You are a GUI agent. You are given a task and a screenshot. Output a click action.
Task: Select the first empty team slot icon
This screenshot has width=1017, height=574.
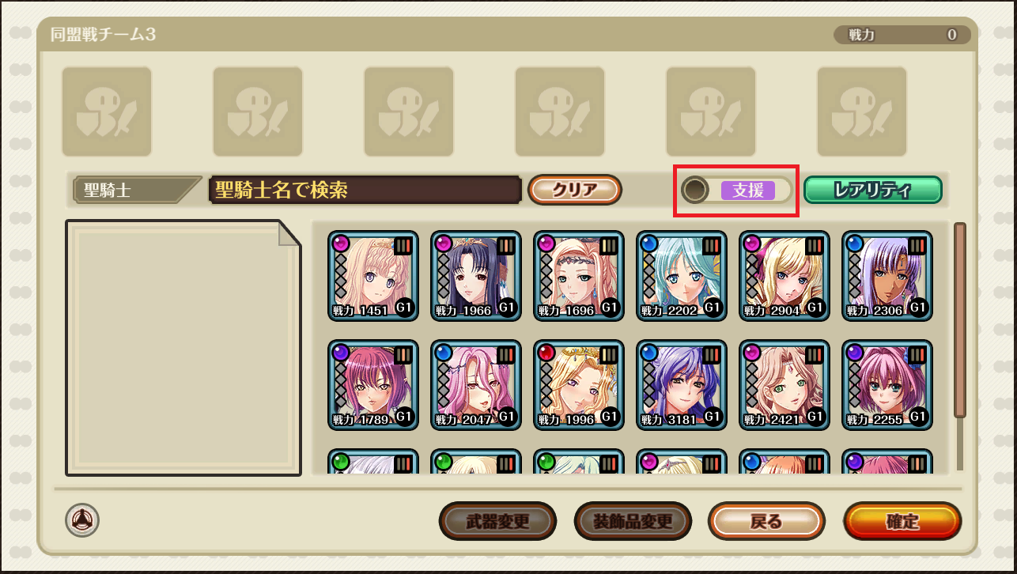(107, 111)
